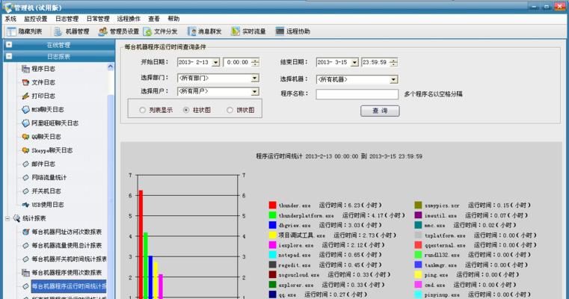Open the 打印日志 entry
Viewport: 569px width, 299px height.
pos(38,96)
